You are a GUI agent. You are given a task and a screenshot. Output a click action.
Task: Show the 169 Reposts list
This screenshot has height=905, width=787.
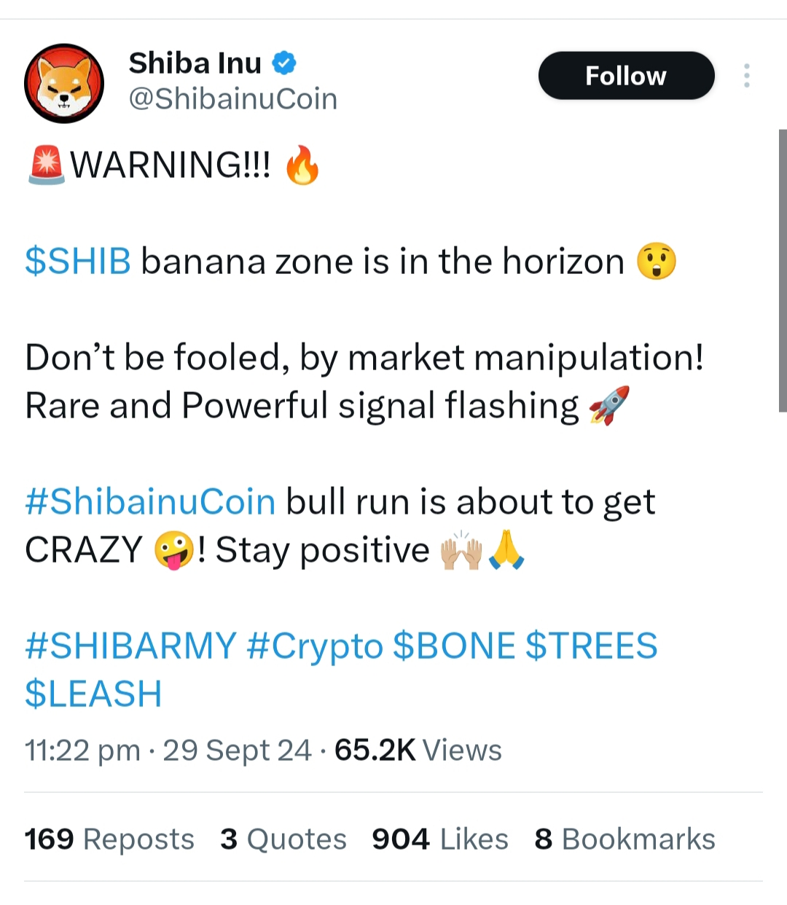[109, 839]
